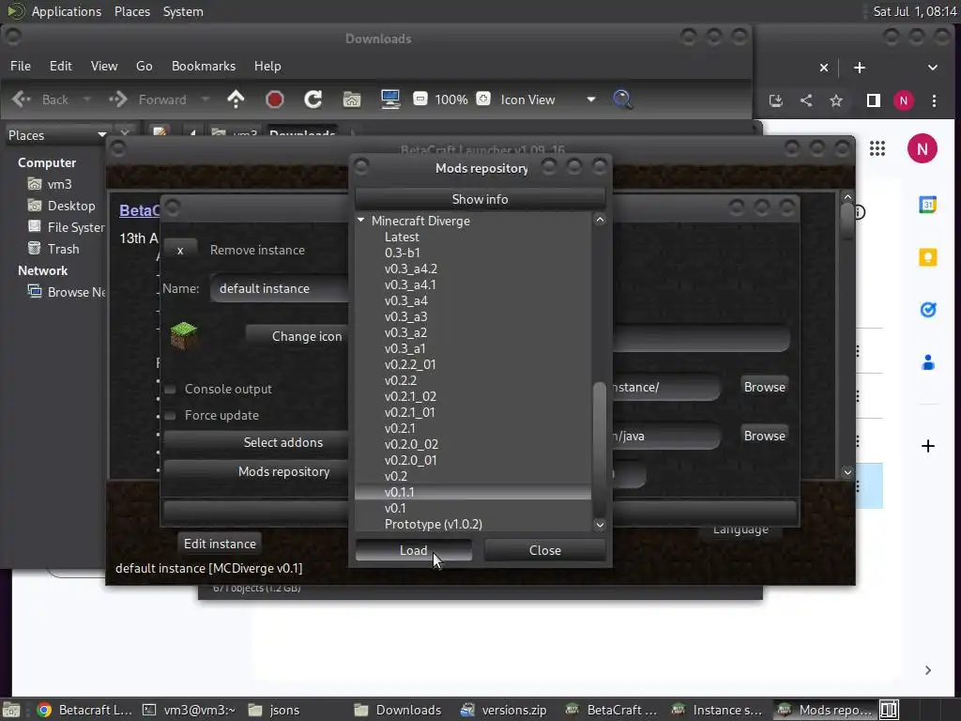Open the Applications menu in top panel
Image resolution: width=961 pixels, height=721 pixels.
coord(67,11)
